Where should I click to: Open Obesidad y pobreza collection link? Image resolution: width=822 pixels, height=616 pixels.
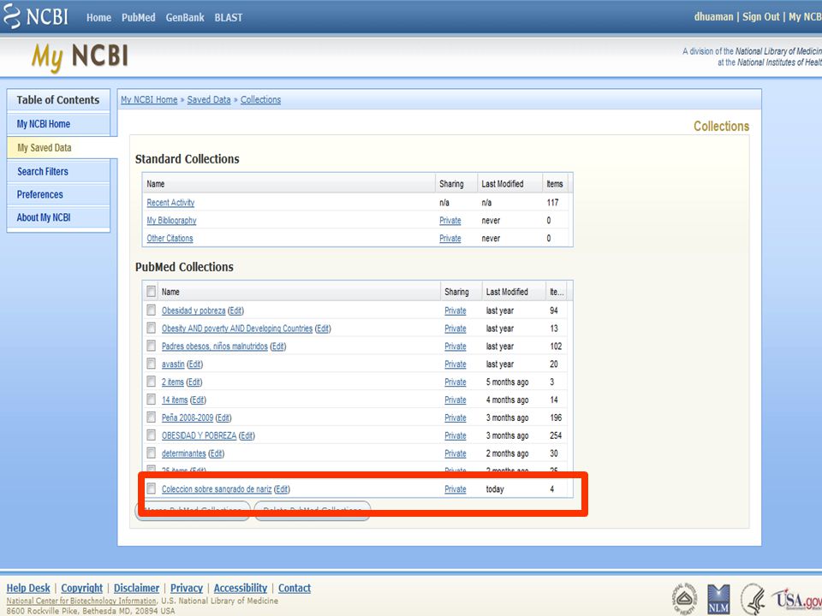tap(194, 311)
